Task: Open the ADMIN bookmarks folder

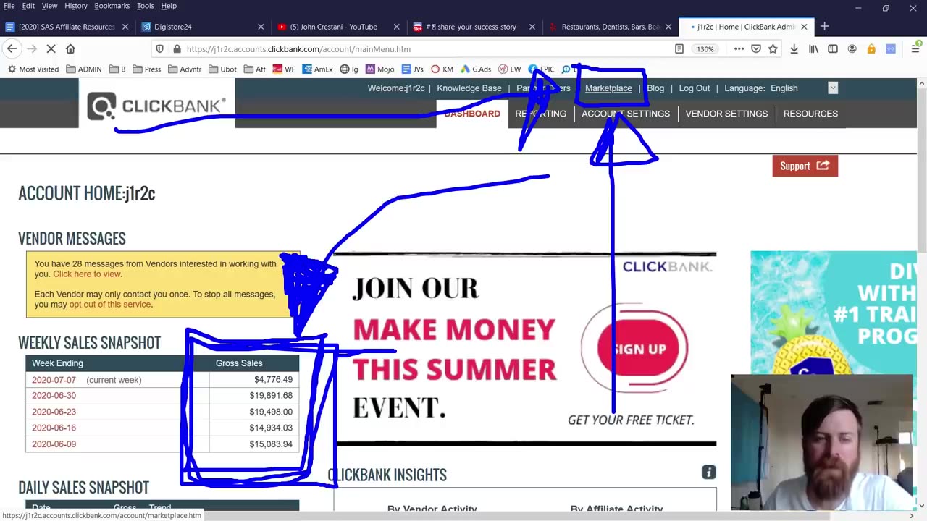Action: (84, 69)
